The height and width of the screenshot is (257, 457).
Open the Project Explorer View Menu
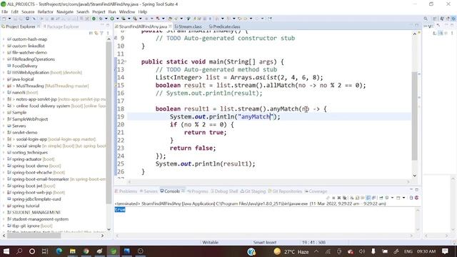click(x=107, y=33)
